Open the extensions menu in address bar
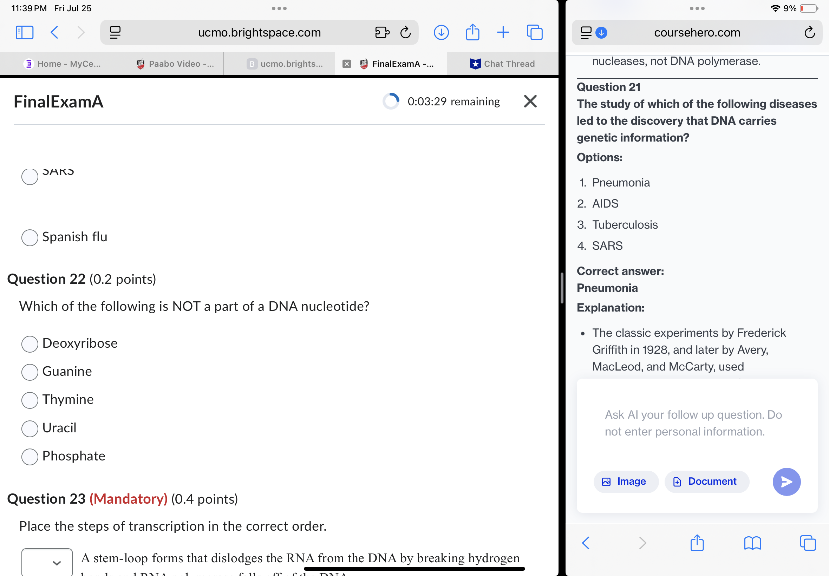829x576 pixels. click(382, 32)
